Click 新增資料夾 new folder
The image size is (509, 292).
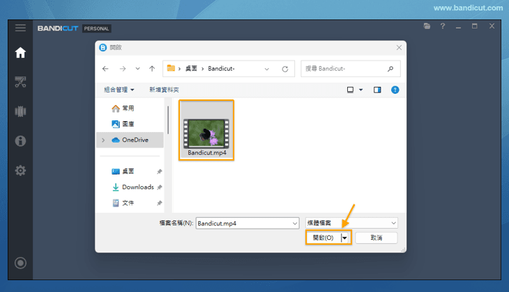[164, 90]
